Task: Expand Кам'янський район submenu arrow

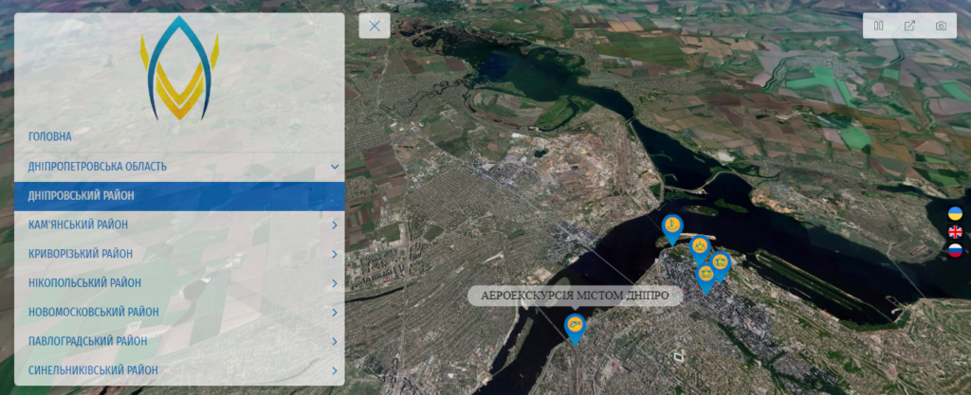Action: [x=335, y=225]
